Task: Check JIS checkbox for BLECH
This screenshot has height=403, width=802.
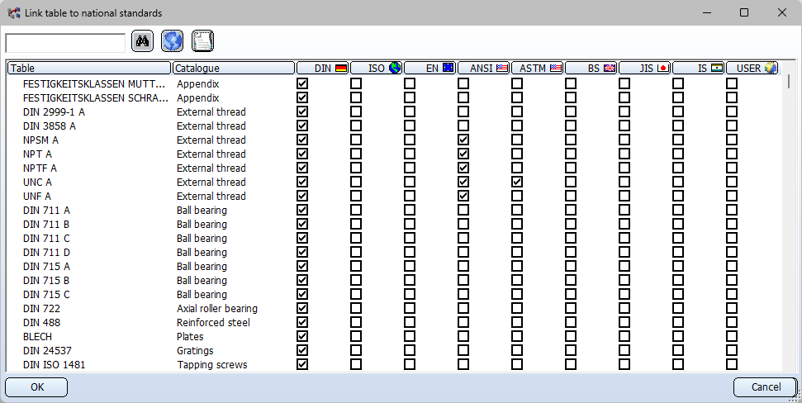Action: pos(624,336)
